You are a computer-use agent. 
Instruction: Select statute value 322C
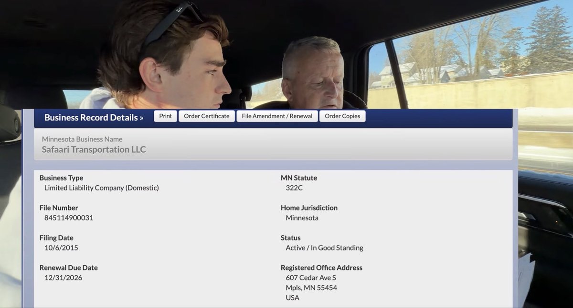tap(294, 188)
